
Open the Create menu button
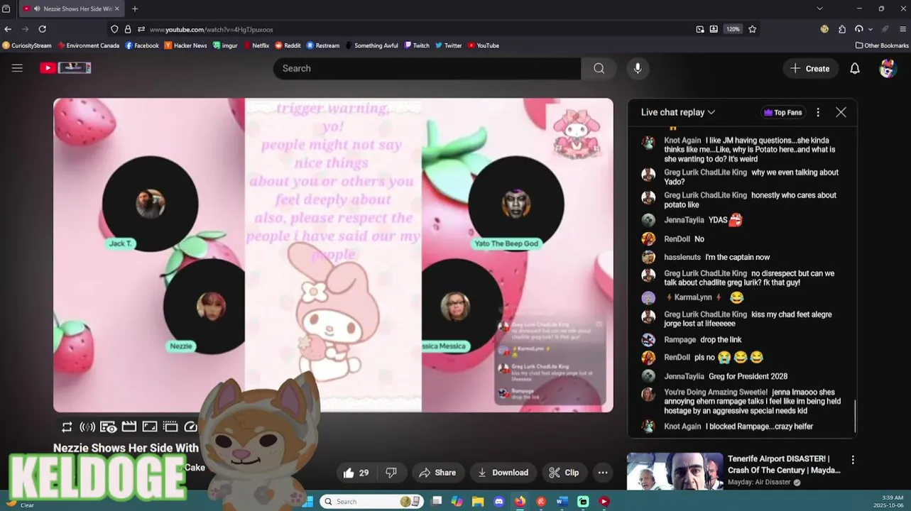[810, 68]
